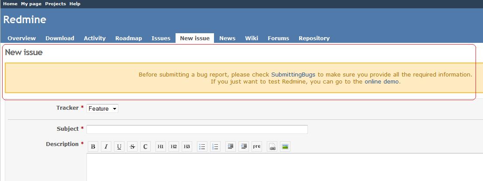Switch to the Activity tab
The width and height of the screenshot is (483, 181).
[95, 38]
